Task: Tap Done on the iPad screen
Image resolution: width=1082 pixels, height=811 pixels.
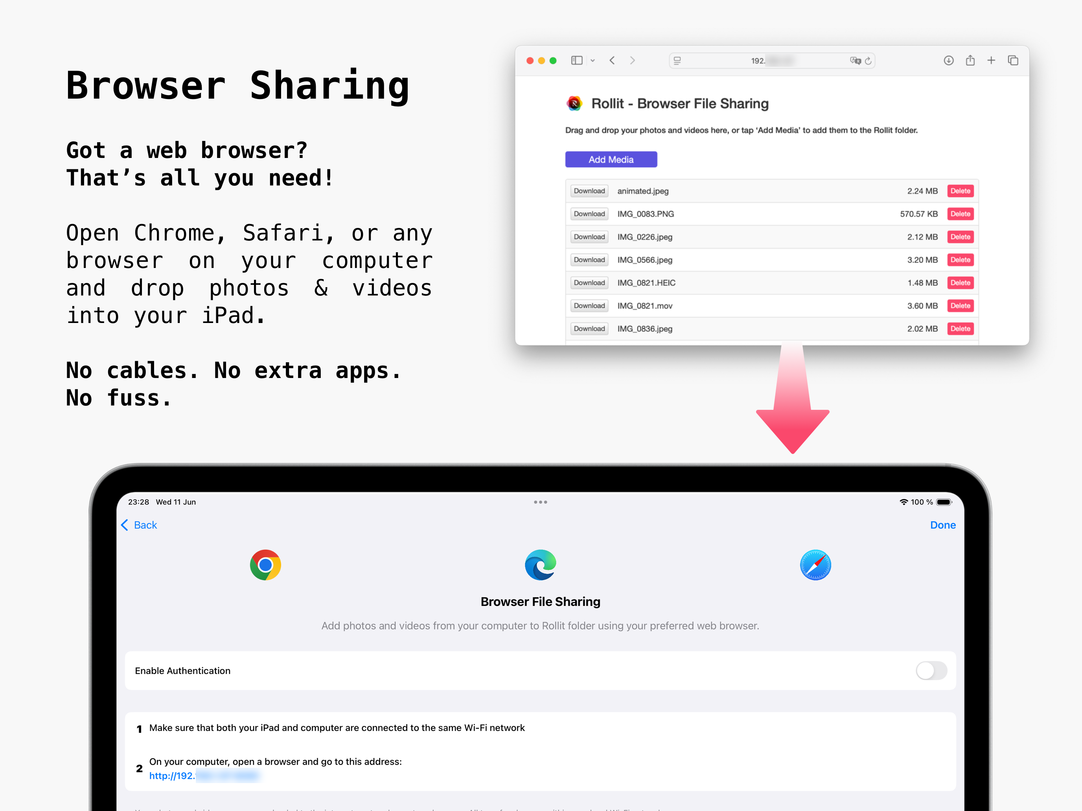Action: click(x=942, y=525)
